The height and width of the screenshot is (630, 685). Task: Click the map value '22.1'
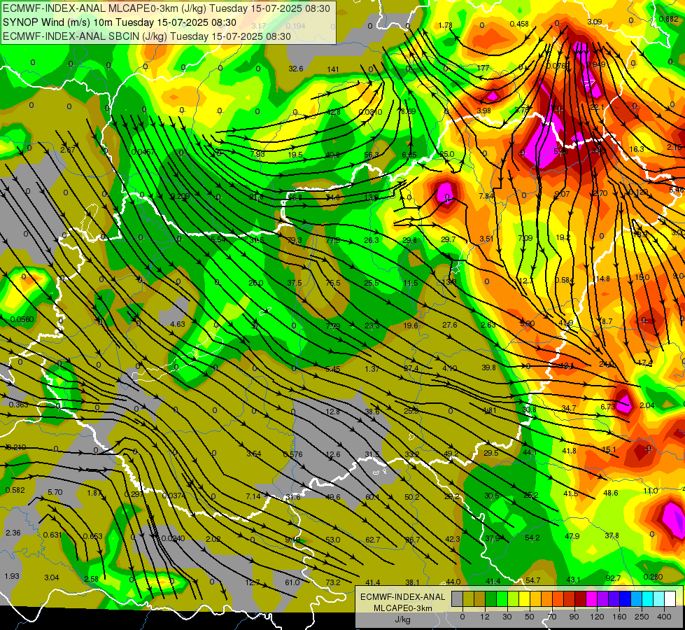click(x=598, y=107)
